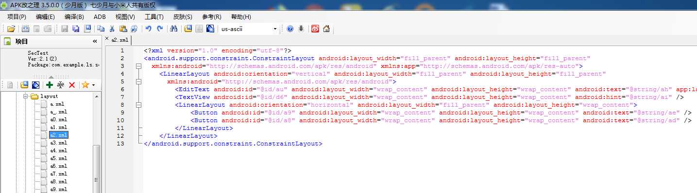Select the highlighted a2.xml tree item
The width and height of the screenshot is (697, 193).
pyautogui.click(x=58, y=135)
